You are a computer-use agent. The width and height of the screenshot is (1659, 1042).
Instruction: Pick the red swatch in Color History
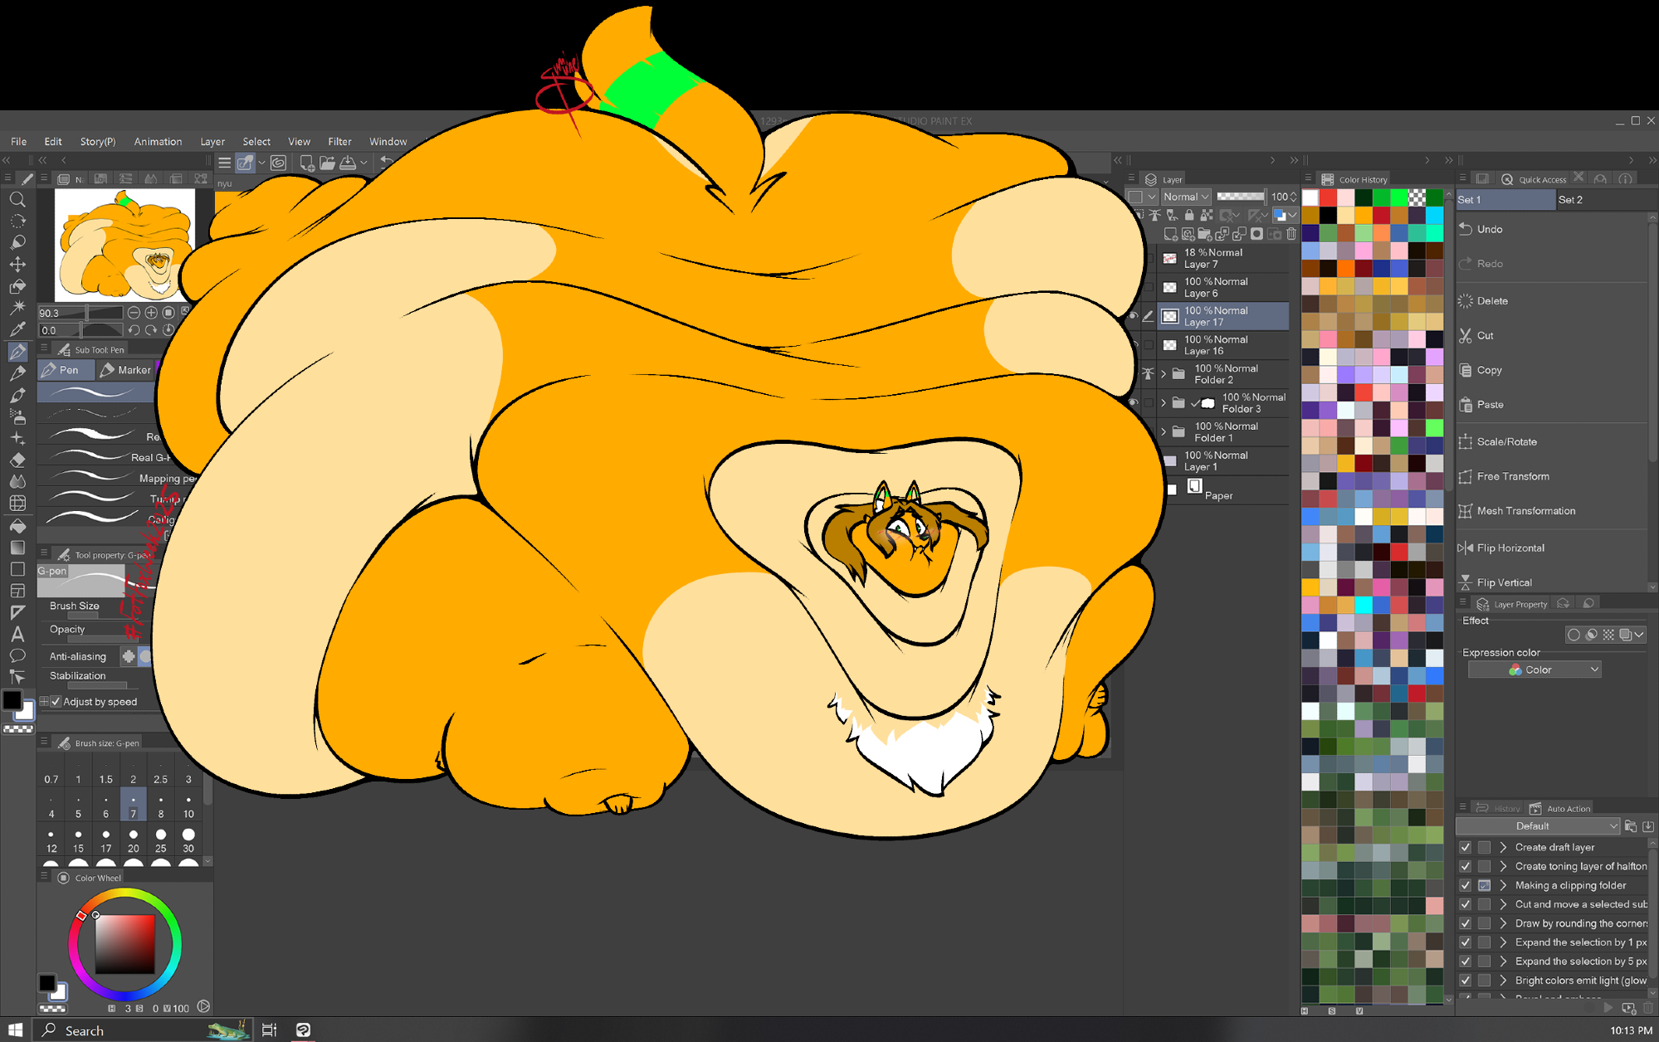(1328, 197)
